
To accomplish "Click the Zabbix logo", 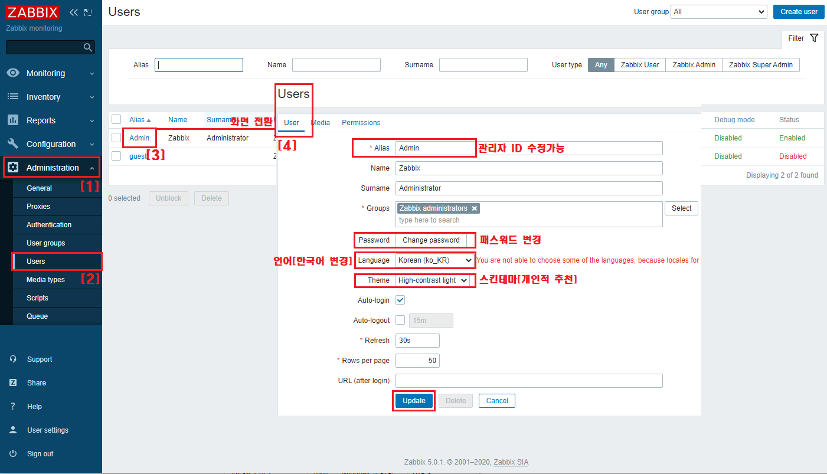I will [x=33, y=12].
